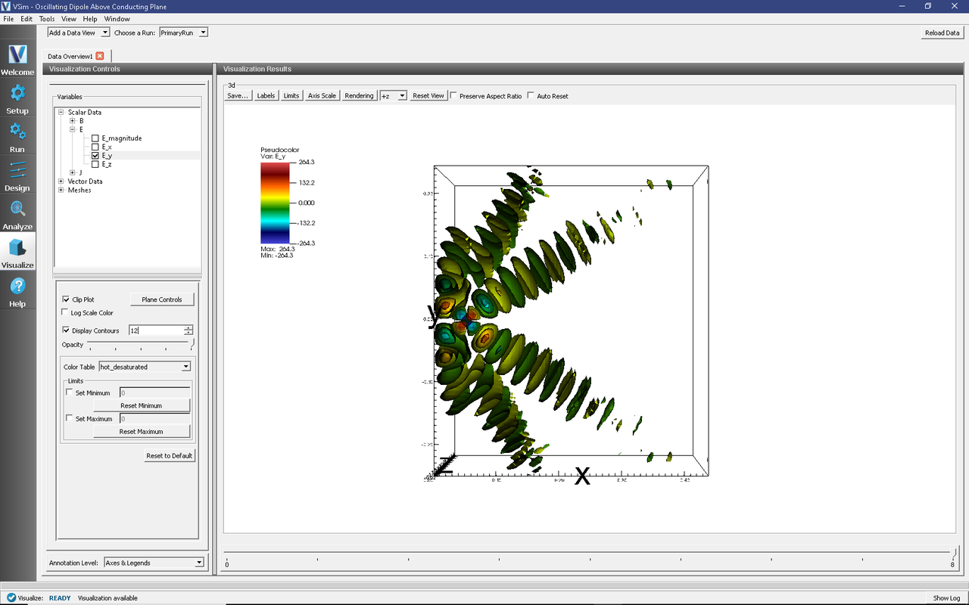This screenshot has width=969, height=605.
Task: Click the Opacity slider
Action: (x=140, y=344)
